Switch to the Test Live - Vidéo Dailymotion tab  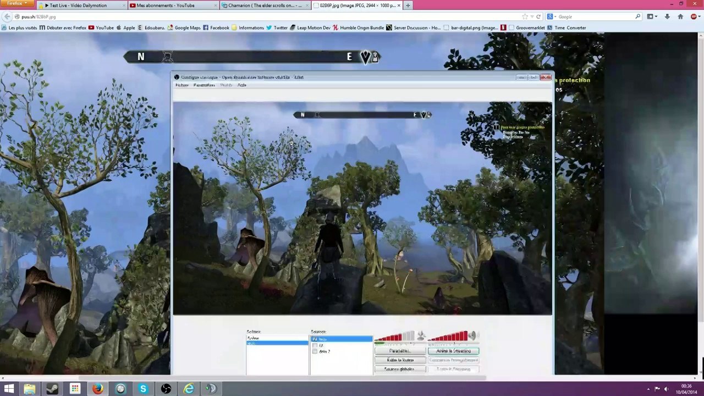tap(81, 5)
